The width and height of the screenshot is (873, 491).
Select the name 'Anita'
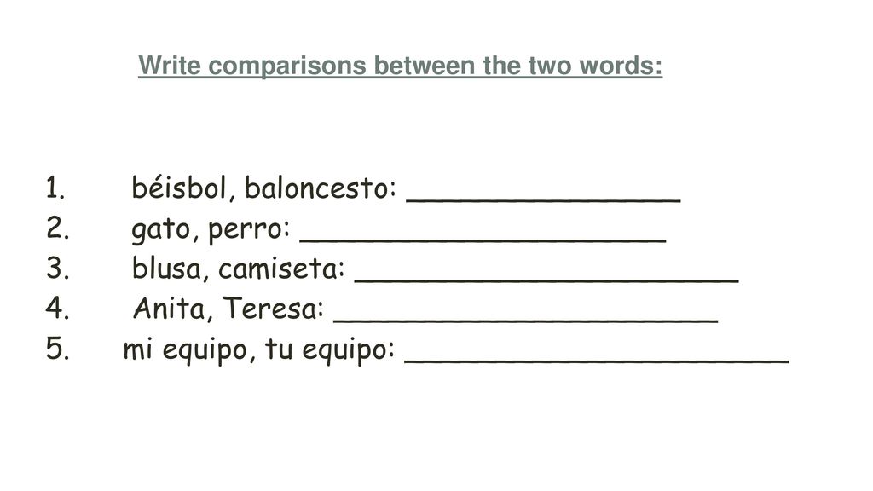(x=169, y=308)
